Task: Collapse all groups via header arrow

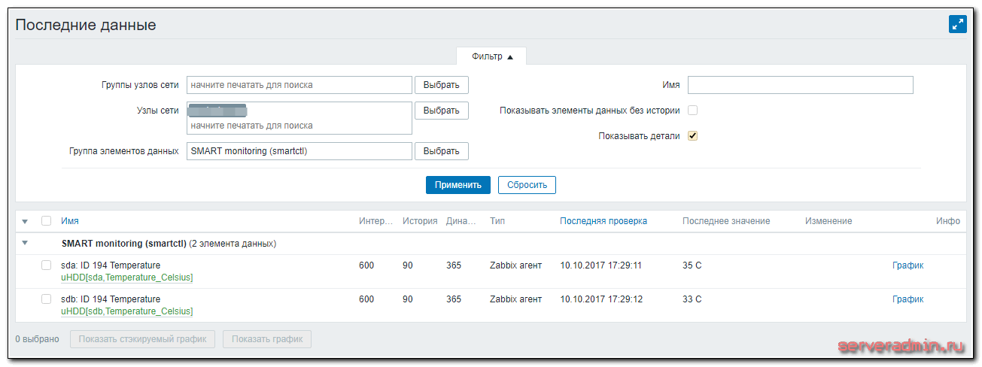Action: click(x=25, y=221)
